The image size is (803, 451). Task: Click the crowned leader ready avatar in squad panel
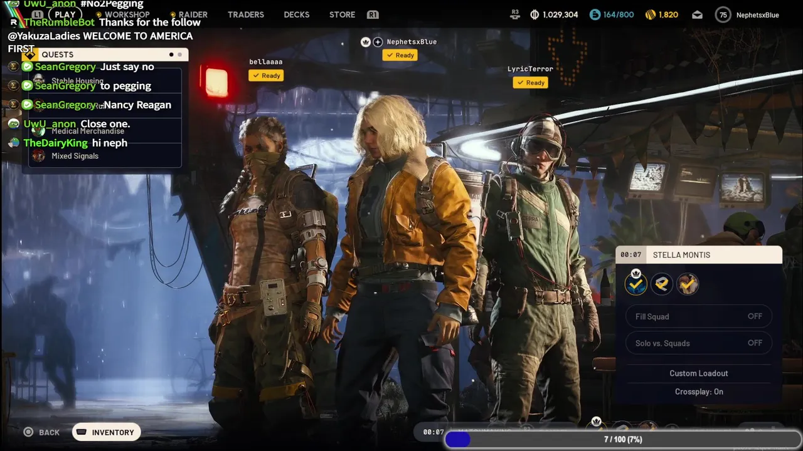(635, 284)
